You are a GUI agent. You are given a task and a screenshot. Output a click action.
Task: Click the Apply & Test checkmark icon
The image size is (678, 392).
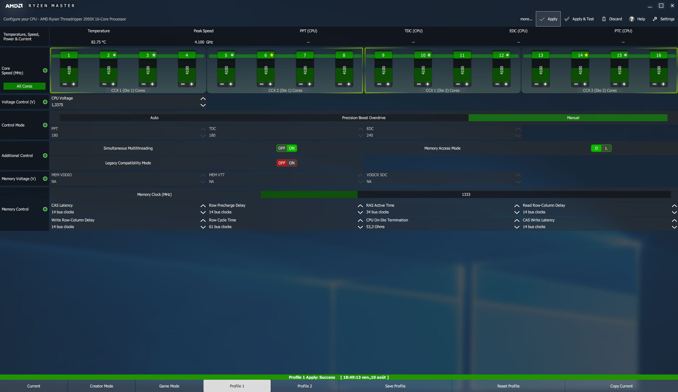[x=567, y=19]
